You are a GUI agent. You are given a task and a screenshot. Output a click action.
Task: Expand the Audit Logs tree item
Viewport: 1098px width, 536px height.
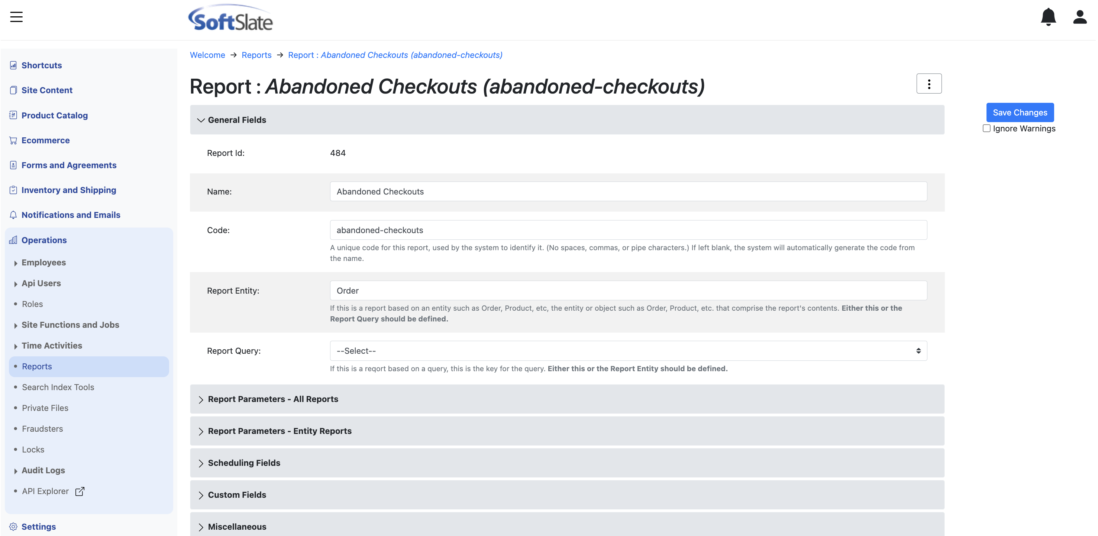click(x=15, y=471)
